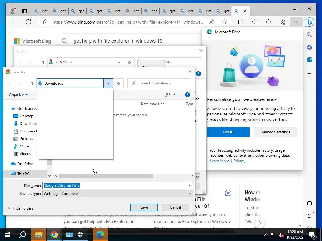Select the first 'get' browser tab
Viewport: 322px width, 241px height.
pyautogui.click(x=41, y=11)
